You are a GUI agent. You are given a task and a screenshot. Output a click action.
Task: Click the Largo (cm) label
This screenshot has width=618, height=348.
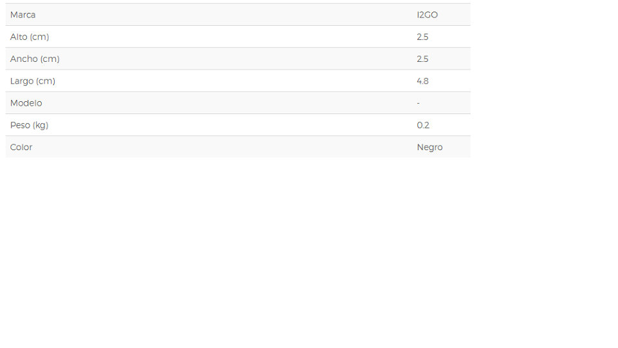click(x=33, y=81)
